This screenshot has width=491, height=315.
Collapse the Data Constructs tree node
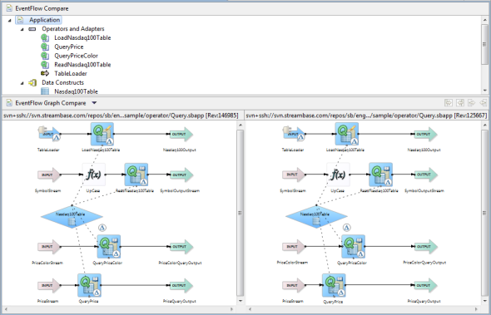point(22,83)
